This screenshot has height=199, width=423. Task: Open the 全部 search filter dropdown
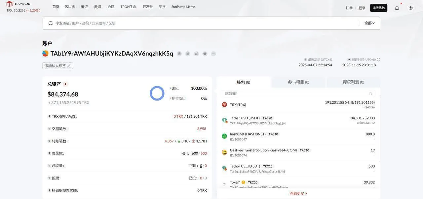(x=369, y=23)
